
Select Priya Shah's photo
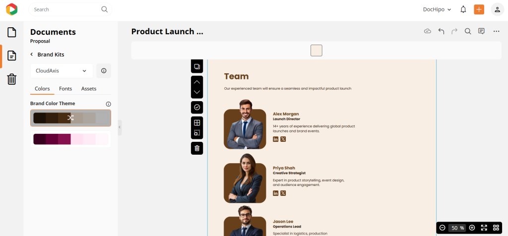click(245, 178)
